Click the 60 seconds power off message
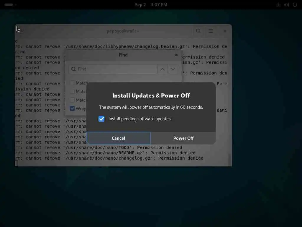The height and width of the screenshot is (227, 302). tap(151, 107)
